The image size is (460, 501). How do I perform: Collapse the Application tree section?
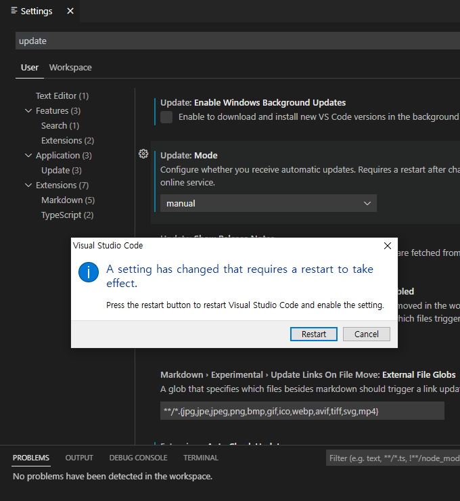click(28, 156)
